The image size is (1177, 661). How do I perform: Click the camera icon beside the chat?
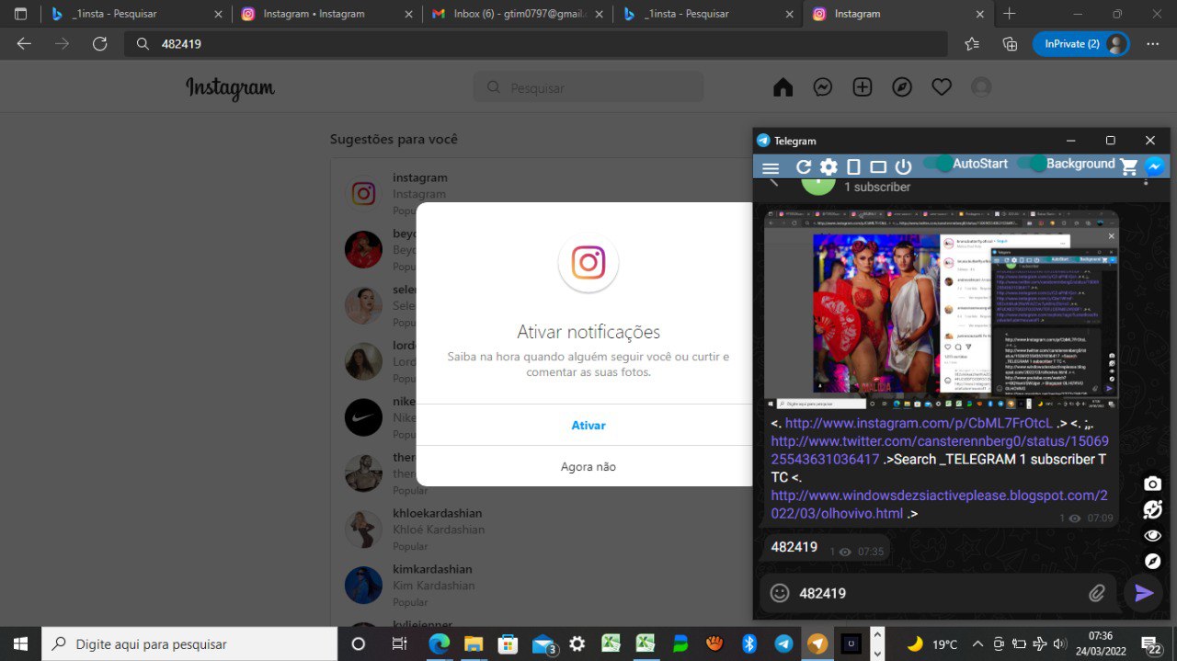[x=1153, y=484]
